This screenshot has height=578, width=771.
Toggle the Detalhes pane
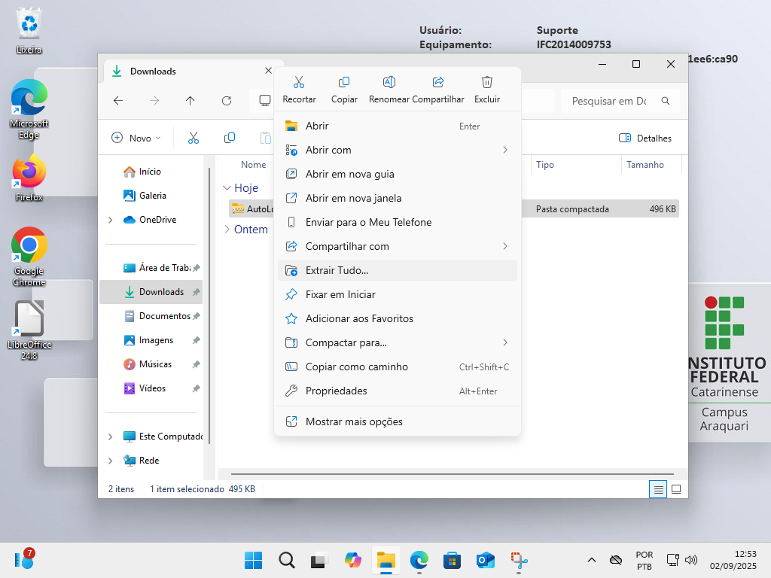(645, 138)
